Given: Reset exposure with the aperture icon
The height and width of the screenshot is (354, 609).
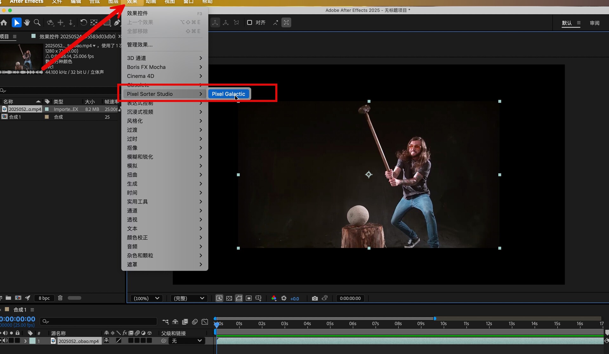Looking at the screenshot, I should click(x=284, y=298).
